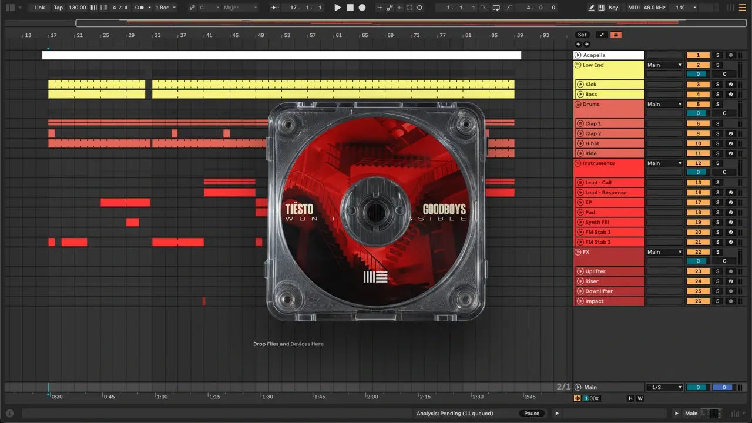Click the Arrangement Record button
This screenshot has height=423, width=752.
tap(362, 8)
